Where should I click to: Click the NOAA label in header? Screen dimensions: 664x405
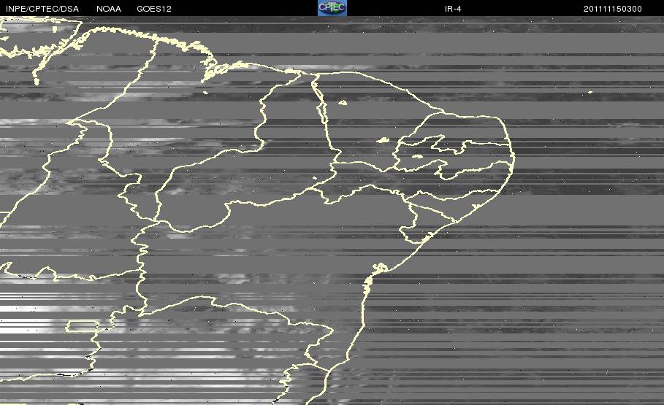click(x=109, y=9)
